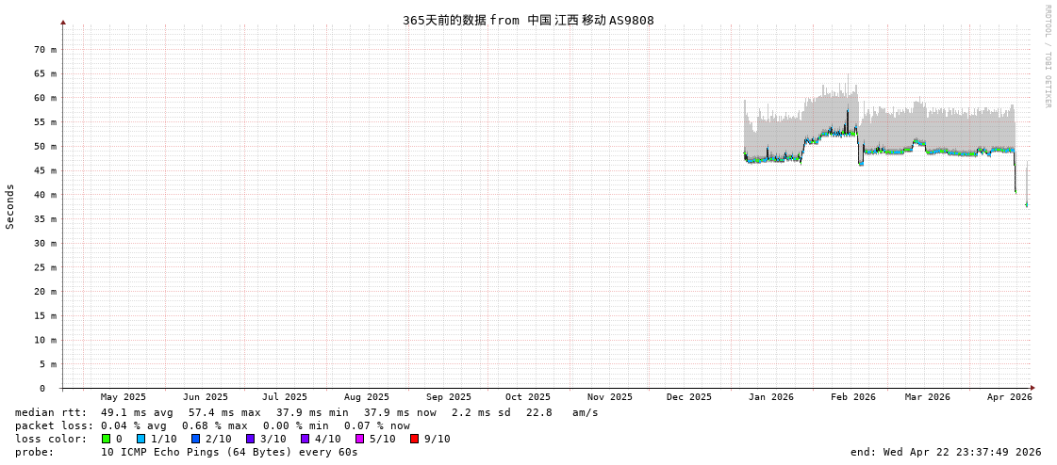Select the Oct 2025 label on time axis
This screenshot has height=465, width=1057.
coord(527,397)
